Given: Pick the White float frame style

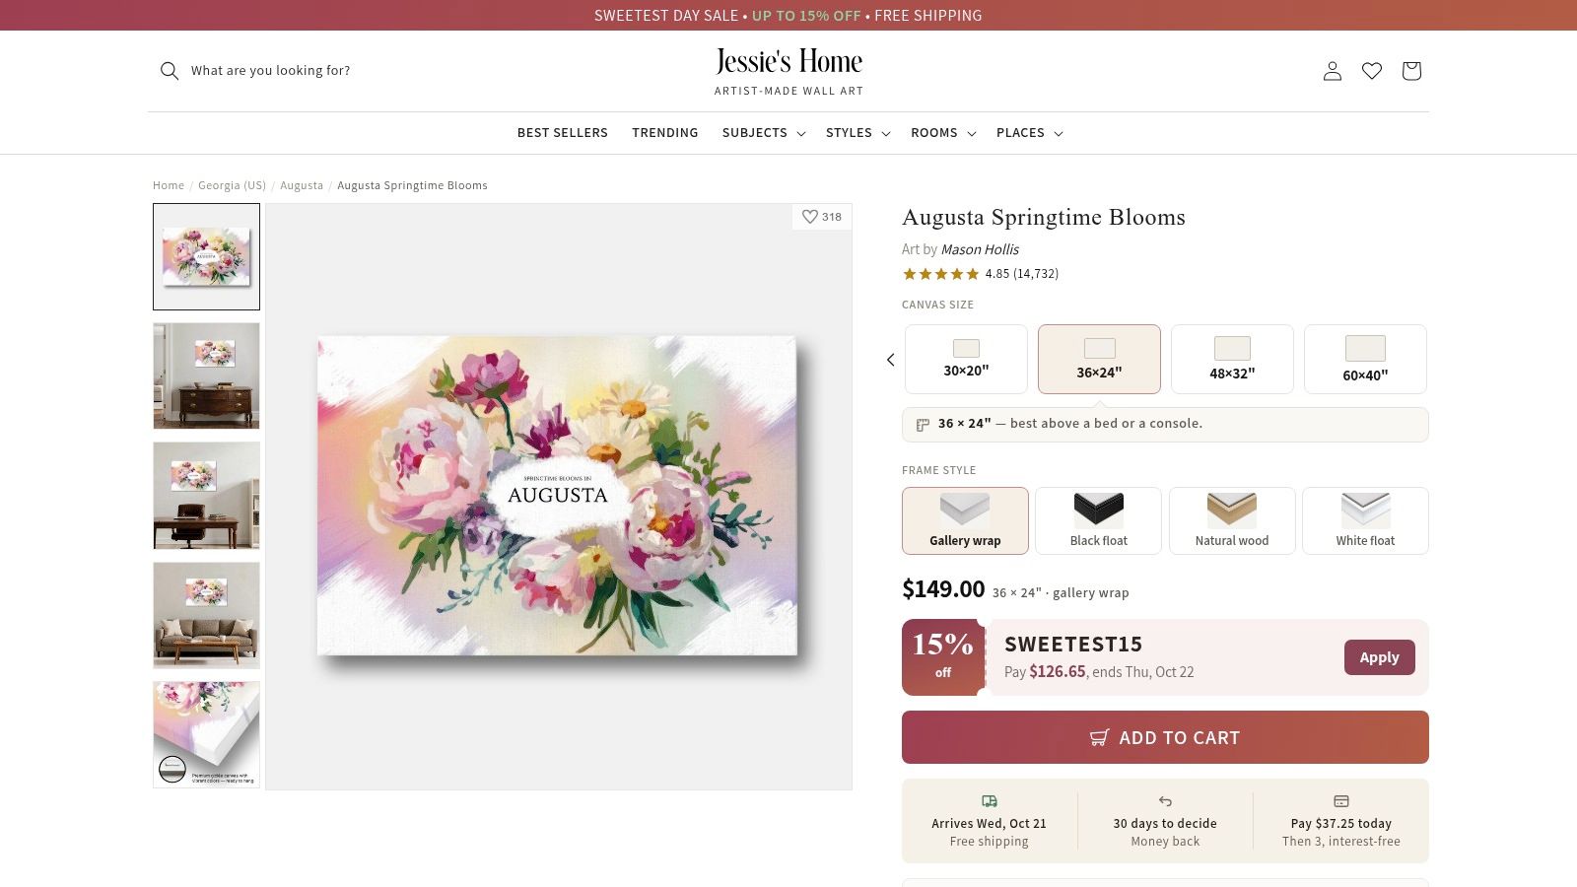Looking at the screenshot, I should point(1365,521).
